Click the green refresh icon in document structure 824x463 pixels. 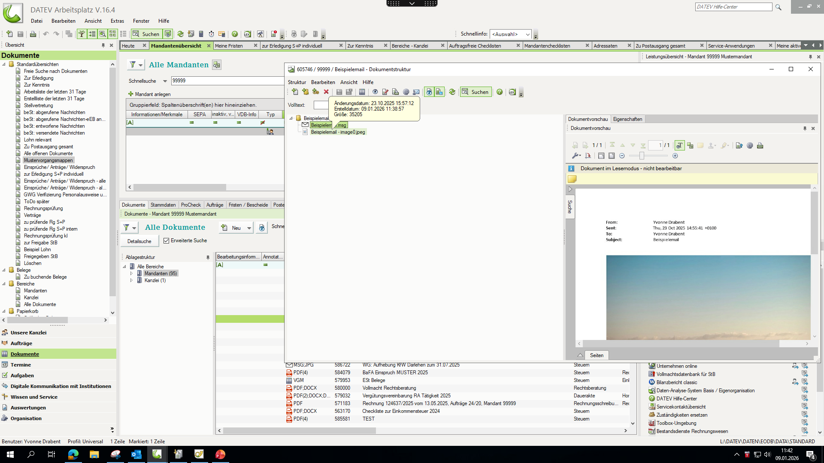pos(452,92)
